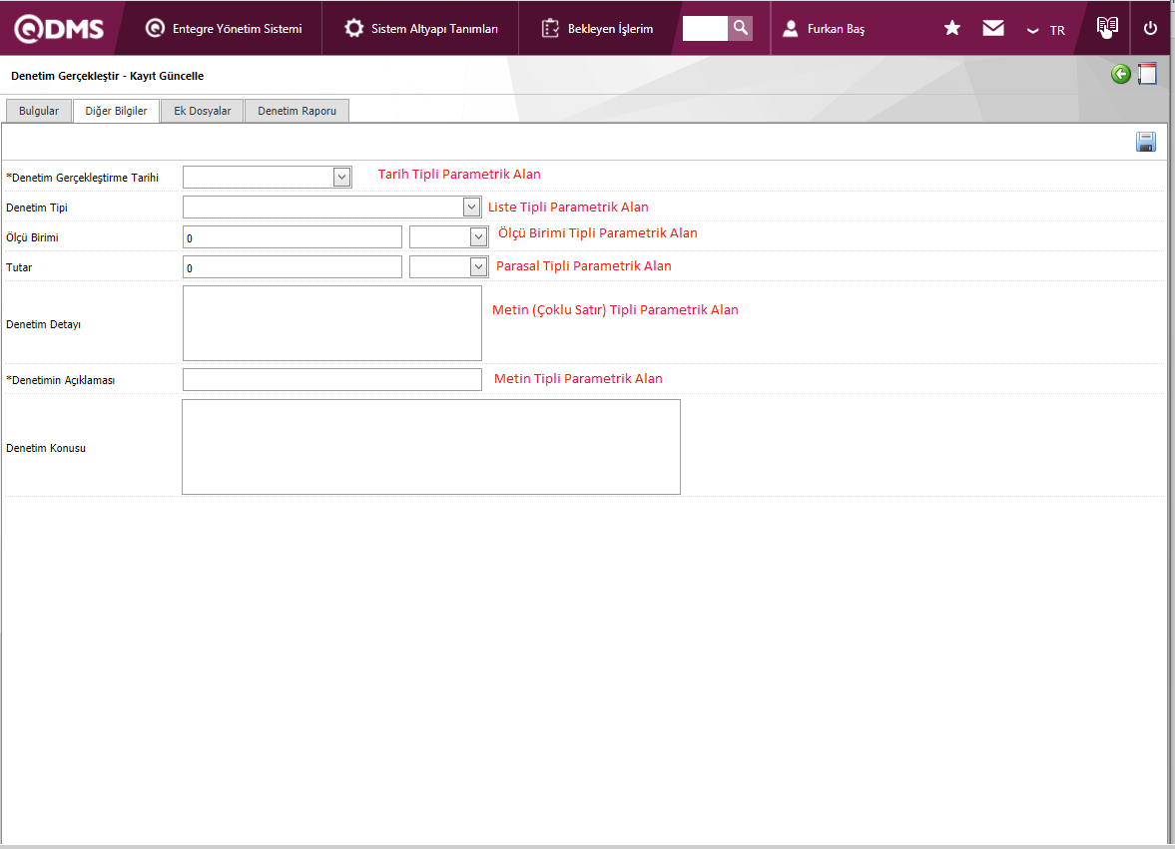The width and height of the screenshot is (1175, 849).
Task: Save record with the floppy disk icon
Action: (x=1145, y=142)
